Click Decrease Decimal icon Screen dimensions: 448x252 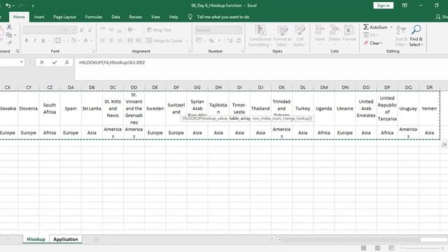click(x=238, y=41)
